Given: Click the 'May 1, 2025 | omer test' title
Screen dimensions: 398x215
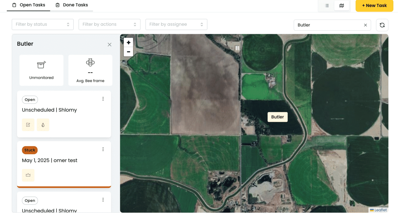Looking at the screenshot, I should pyautogui.click(x=50, y=160).
